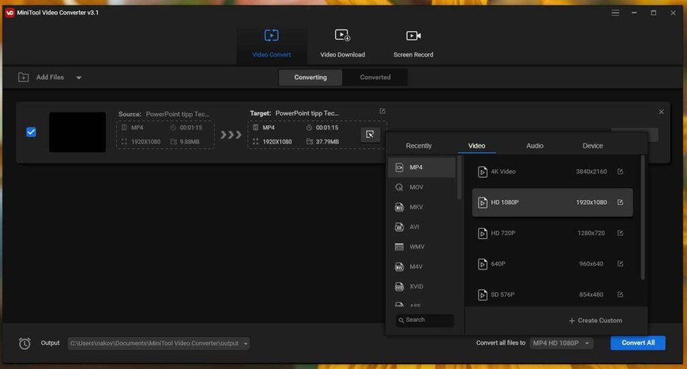The width and height of the screenshot is (687, 369).
Task: Choose the 640P 960x640 preset
Action: pos(552,264)
